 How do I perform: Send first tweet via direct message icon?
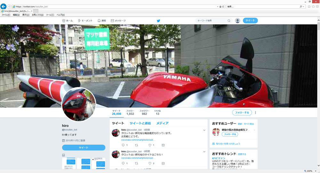click(163, 145)
